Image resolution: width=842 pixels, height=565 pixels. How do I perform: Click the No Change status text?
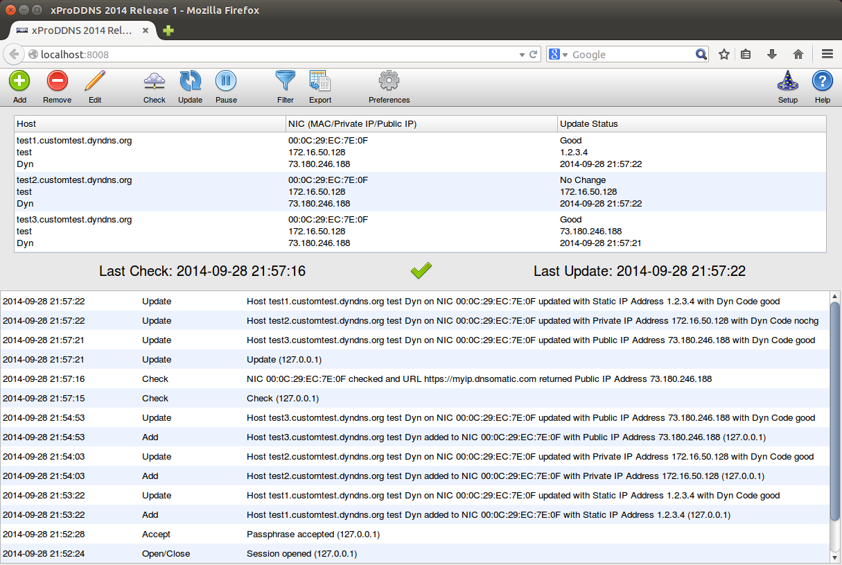pos(583,180)
